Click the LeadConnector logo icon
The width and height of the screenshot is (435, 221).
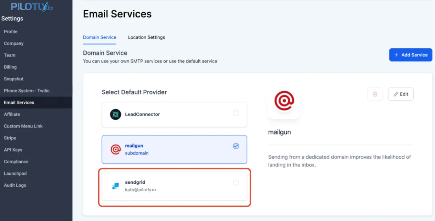(115, 114)
